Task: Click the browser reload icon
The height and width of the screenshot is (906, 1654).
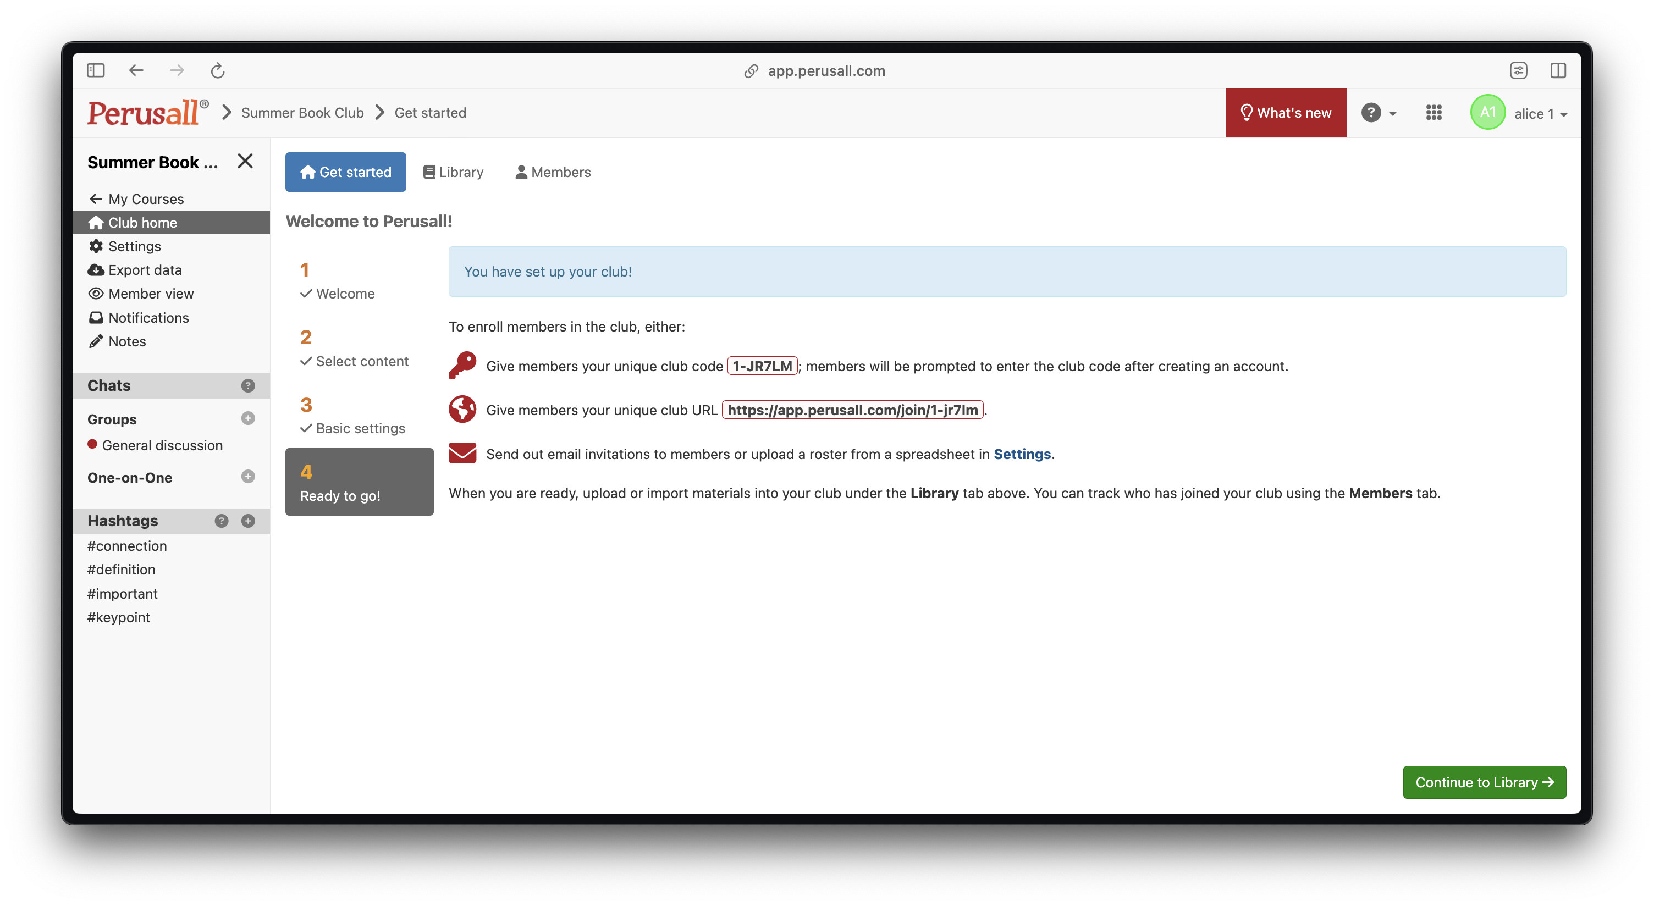Action: (x=218, y=70)
